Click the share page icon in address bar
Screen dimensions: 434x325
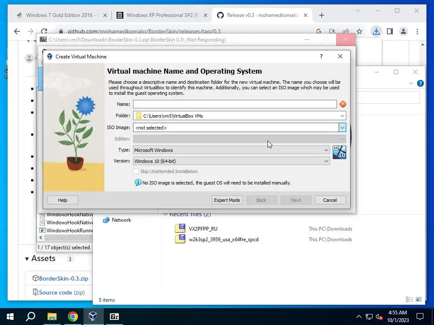pyautogui.click(x=346, y=31)
